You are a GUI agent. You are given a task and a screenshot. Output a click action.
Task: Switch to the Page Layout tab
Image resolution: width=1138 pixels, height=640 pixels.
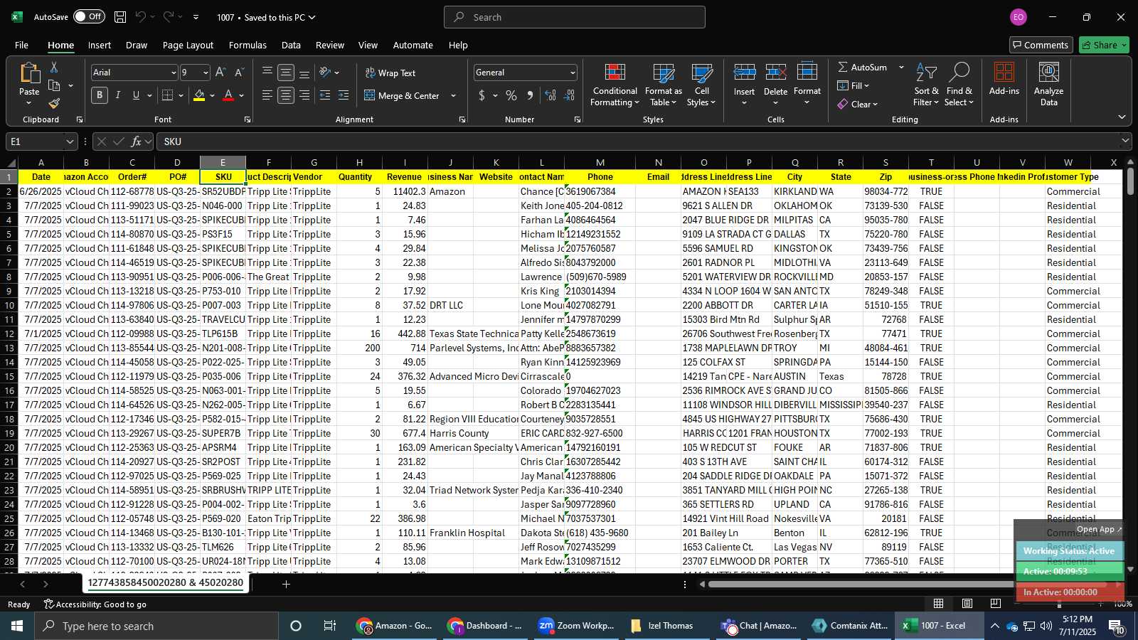click(x=188, y=45)
